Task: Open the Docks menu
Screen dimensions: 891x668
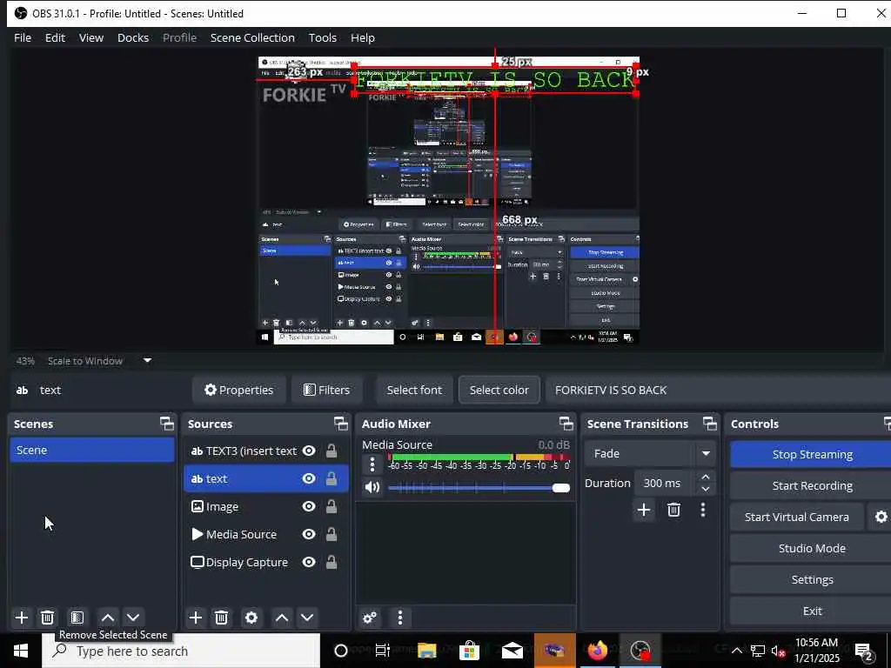Action: tap(133, 37)
